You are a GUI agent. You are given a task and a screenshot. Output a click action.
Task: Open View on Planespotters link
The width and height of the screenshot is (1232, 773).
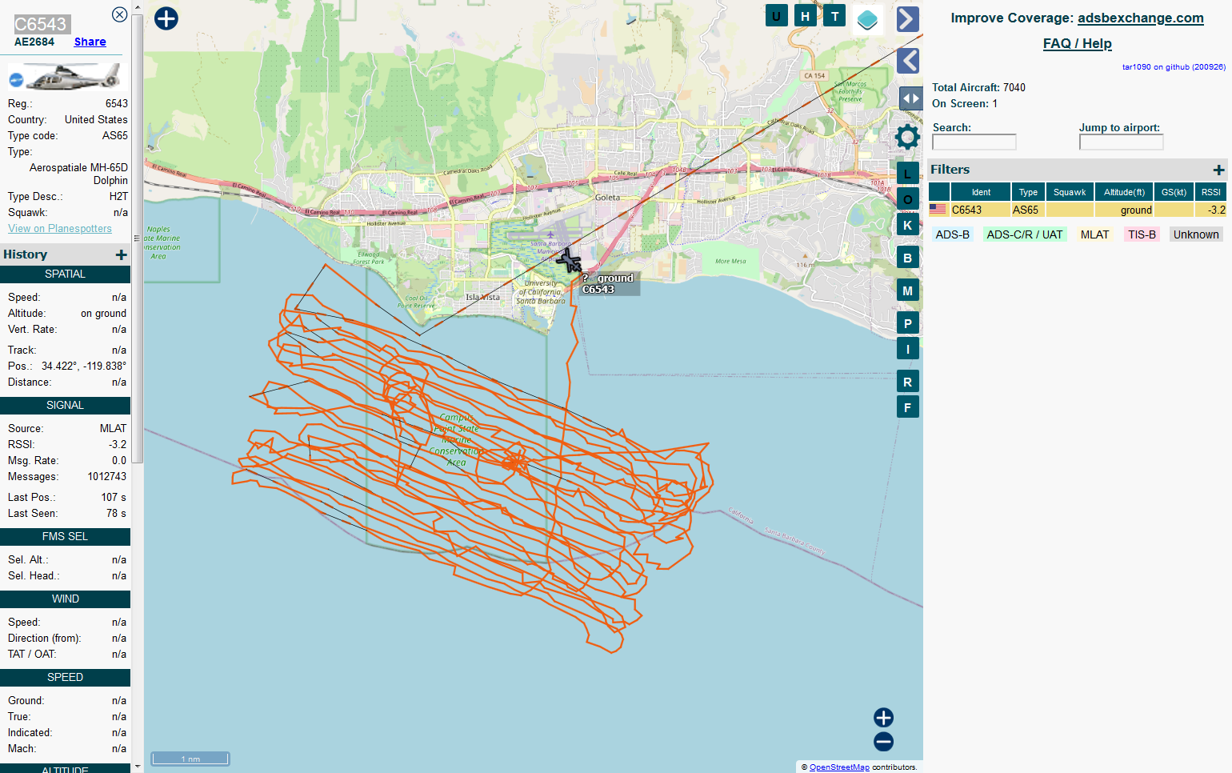tap(60, 228)
